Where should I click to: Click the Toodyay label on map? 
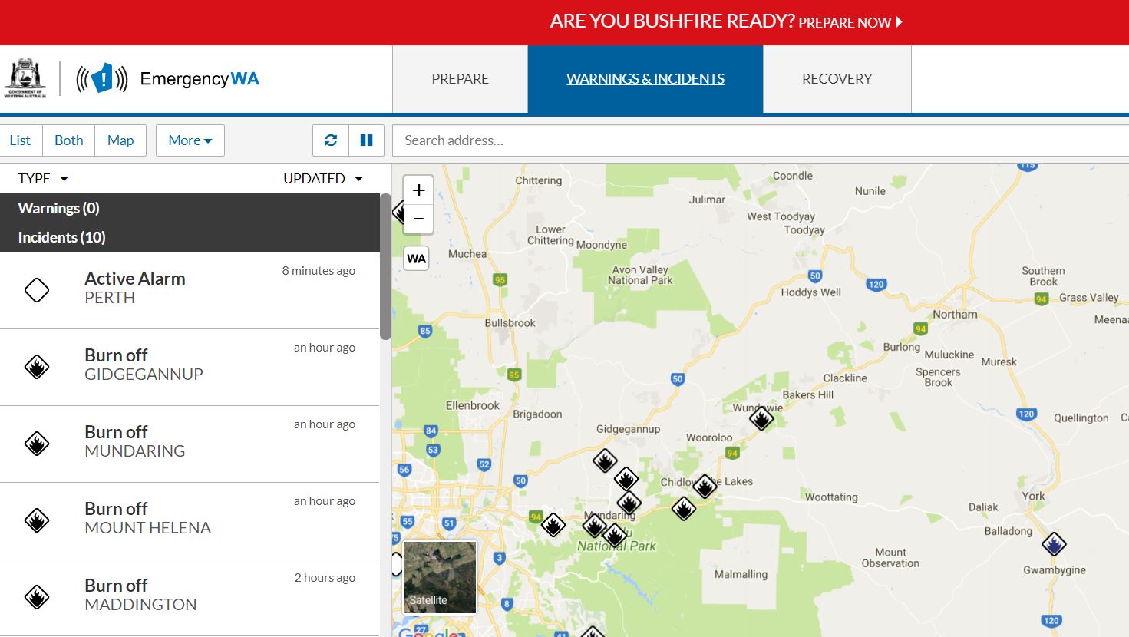tap(804, 229)
